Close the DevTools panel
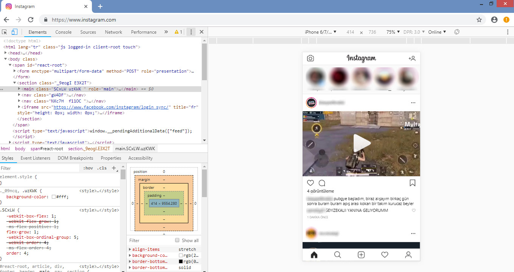The width and height of the screenshot is (514, 272). coord(202,32)
